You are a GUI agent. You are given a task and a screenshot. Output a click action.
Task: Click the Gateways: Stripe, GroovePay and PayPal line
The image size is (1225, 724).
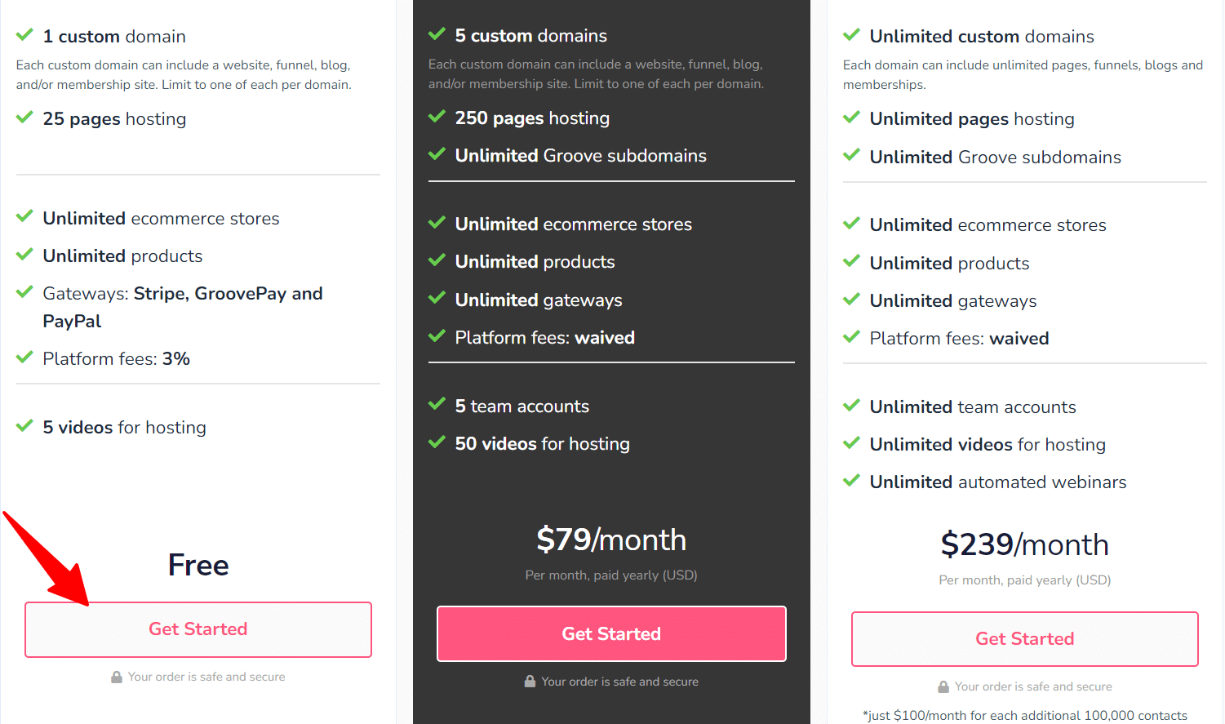(183, 307)
